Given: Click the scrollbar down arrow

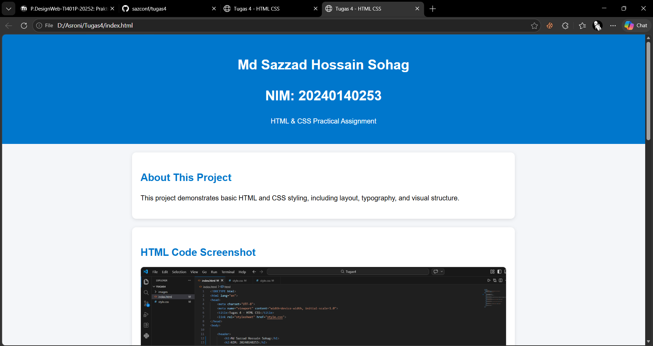Looking at the screenshot, I should [x=648, y=342].
